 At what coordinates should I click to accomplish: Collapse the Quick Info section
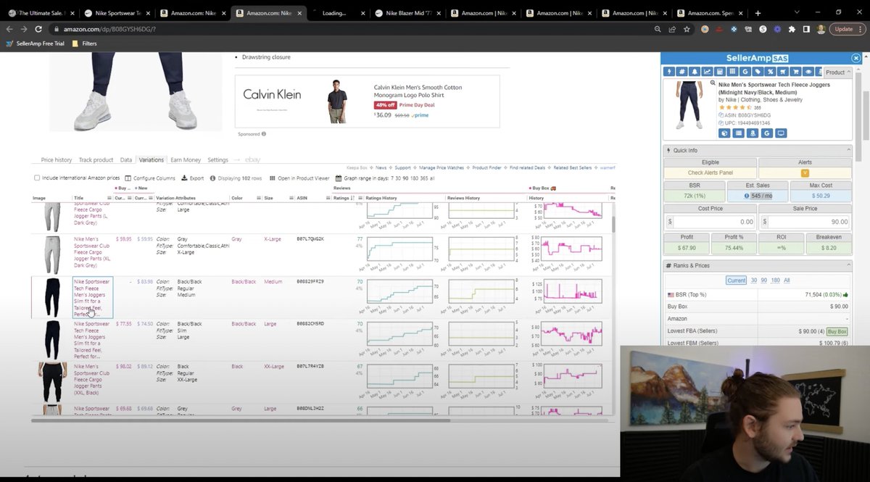point(848,150)
